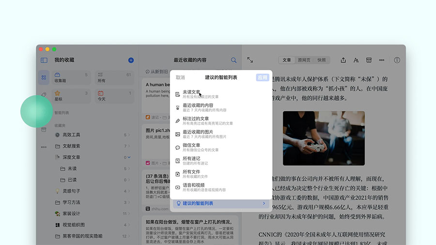Screen dimensions: 436x245
Task: Click the archive box icon in toolbar
Action: coord(369,60)
